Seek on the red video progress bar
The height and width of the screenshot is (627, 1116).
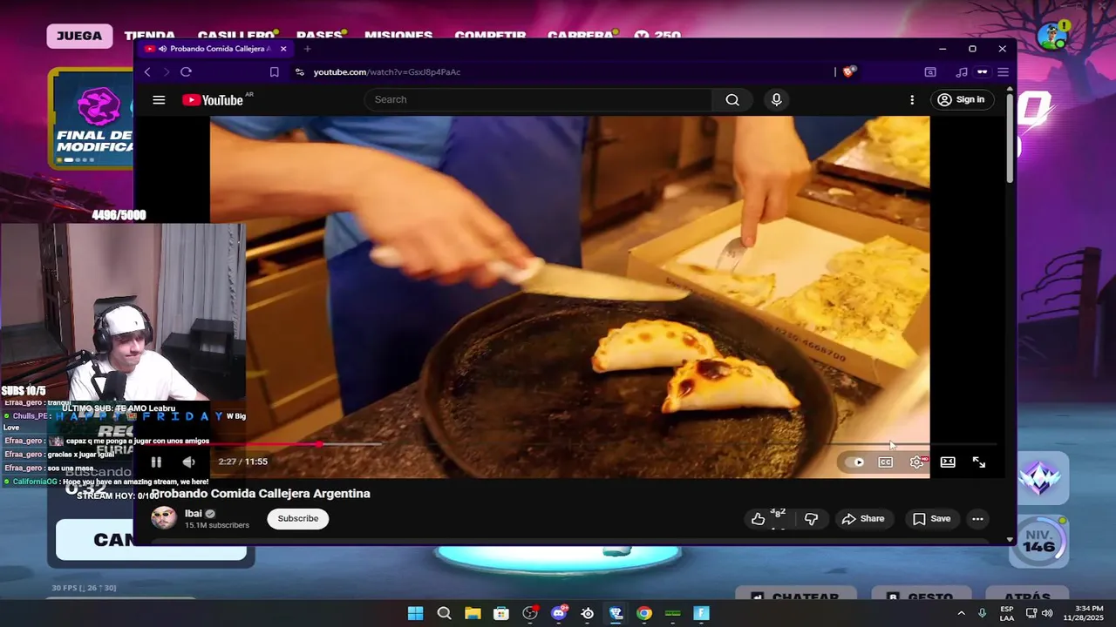[x=265, y=445]
